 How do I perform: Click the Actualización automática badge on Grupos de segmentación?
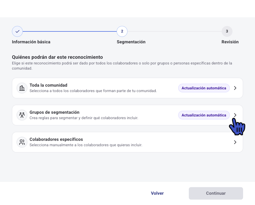tap(204, 115)
